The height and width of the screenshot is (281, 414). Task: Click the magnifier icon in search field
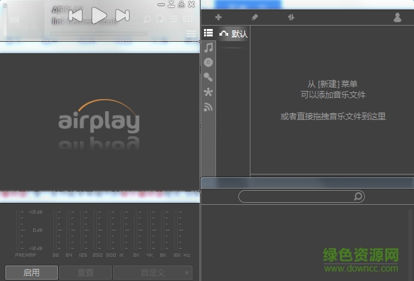(x=358, y=196)
